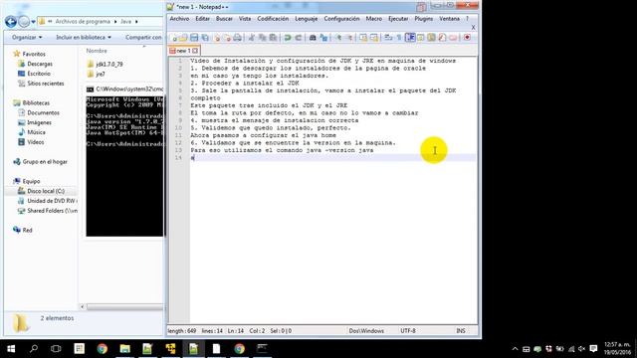Click line 1 text in the editor
637x358 pixels.
pyautogui.click(x=322, y=61)
